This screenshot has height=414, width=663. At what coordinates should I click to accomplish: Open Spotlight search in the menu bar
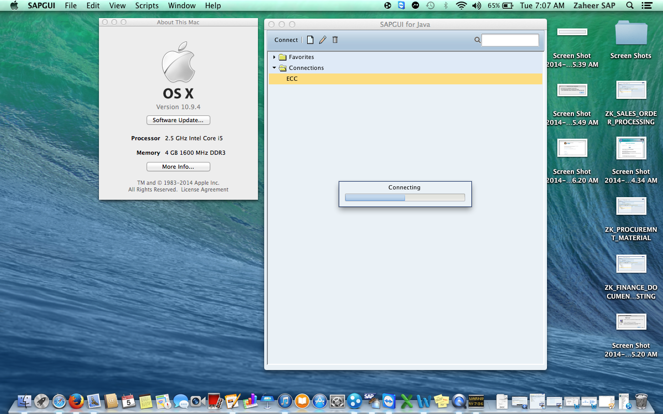630,6
